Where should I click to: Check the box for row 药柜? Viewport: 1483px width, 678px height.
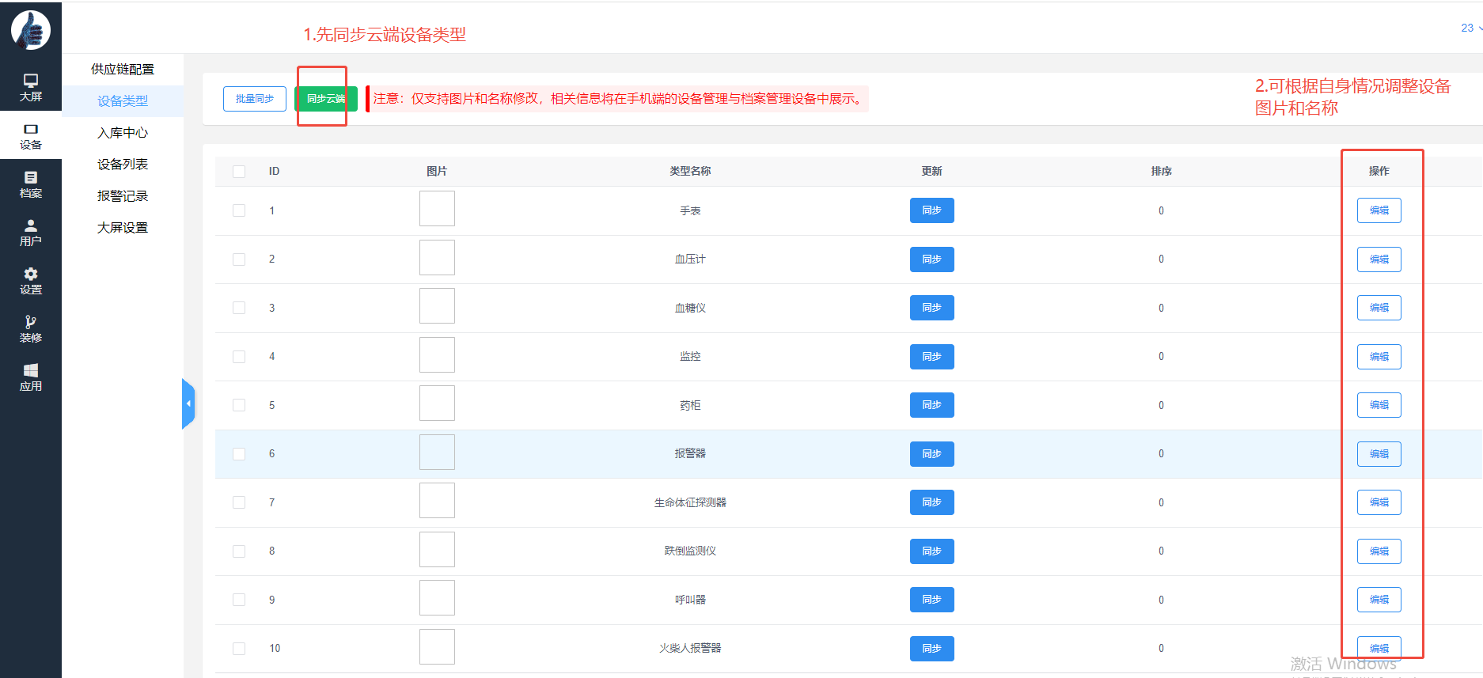coord(239,405)
